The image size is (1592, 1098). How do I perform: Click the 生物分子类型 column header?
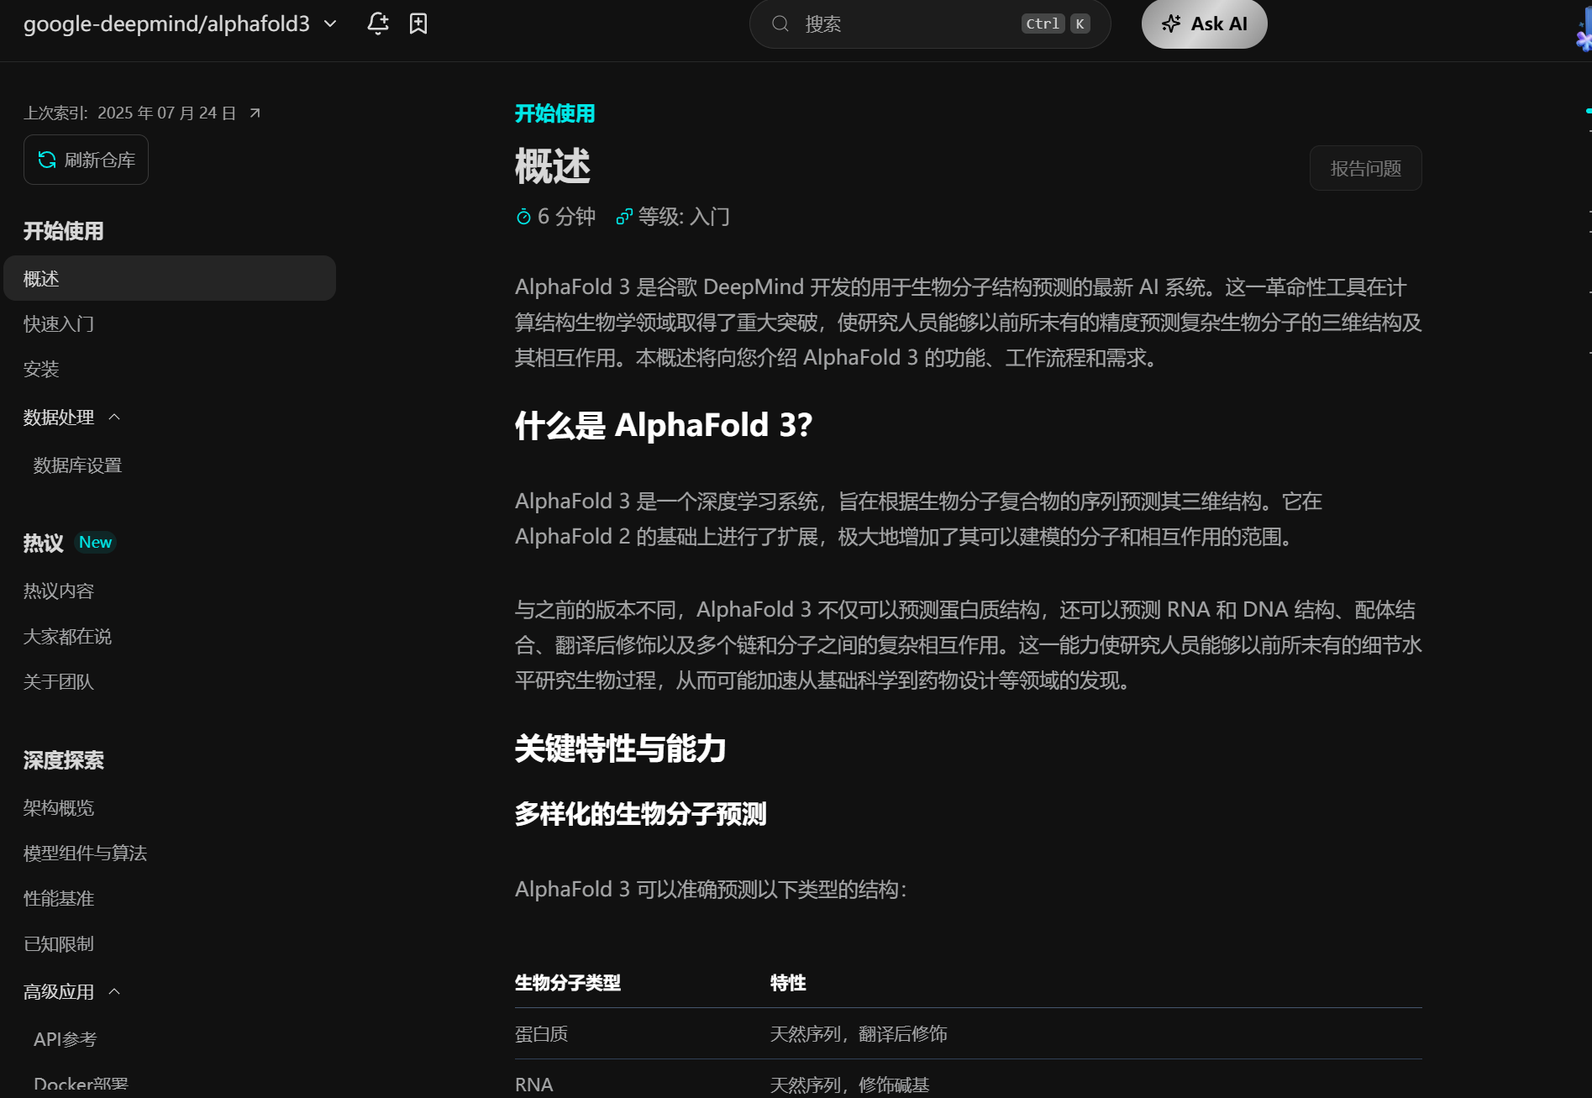pos(568,983)
